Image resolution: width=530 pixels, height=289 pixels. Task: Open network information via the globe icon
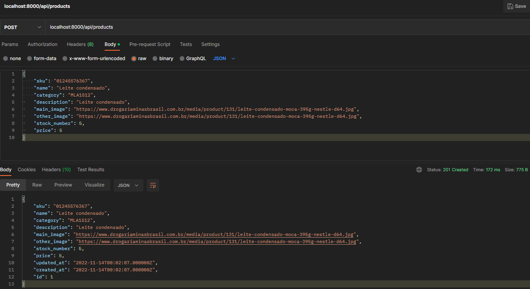(x=419, y=169)
